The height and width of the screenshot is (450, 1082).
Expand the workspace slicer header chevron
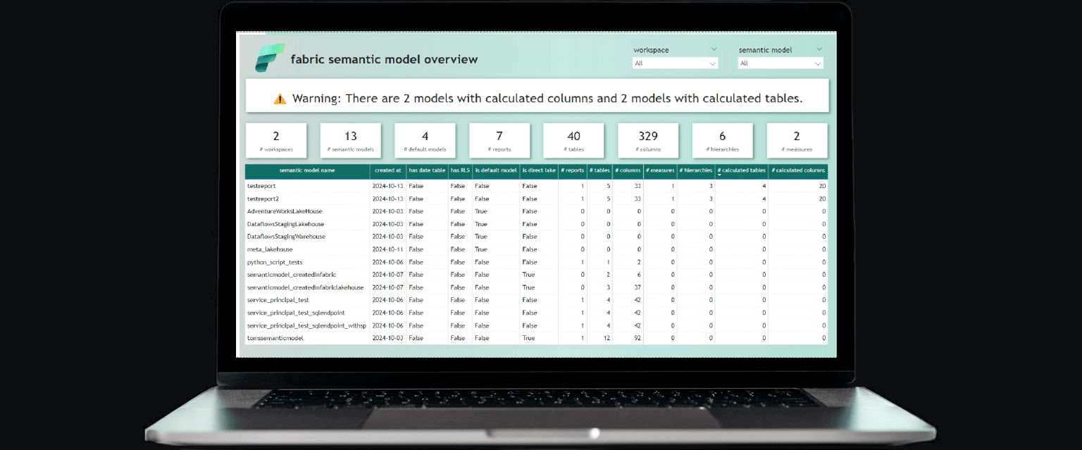714,49
